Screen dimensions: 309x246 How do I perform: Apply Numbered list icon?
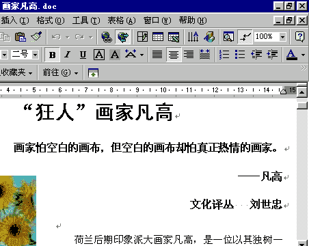click(224, 55)
